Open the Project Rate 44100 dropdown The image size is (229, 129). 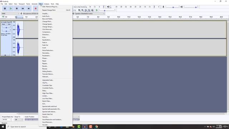6,119
